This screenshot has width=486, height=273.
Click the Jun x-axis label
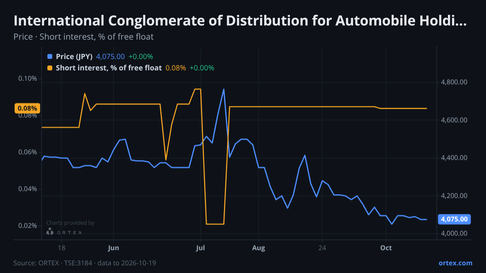(x=114, y=248)
